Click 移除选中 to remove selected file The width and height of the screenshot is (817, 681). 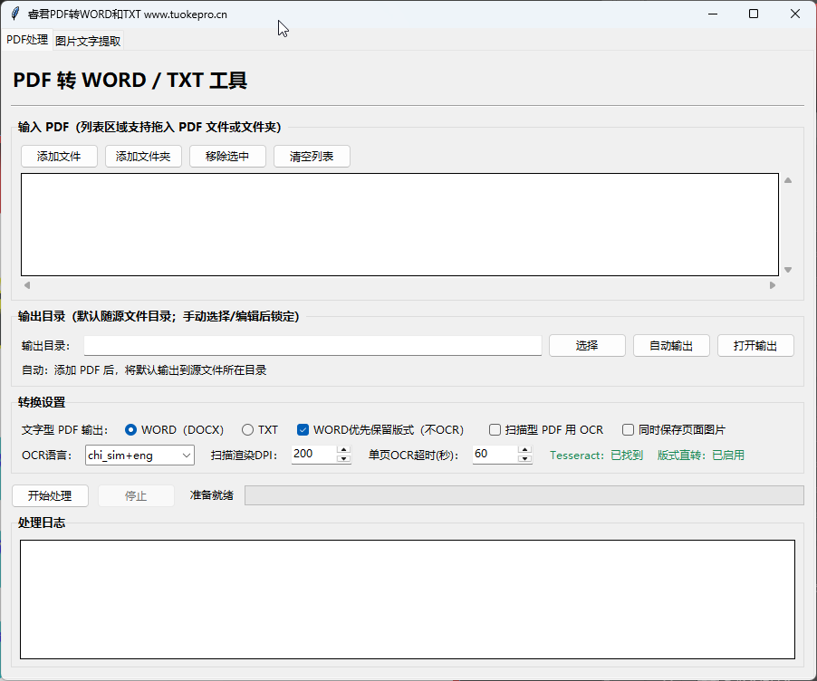(x=227, y=157)
